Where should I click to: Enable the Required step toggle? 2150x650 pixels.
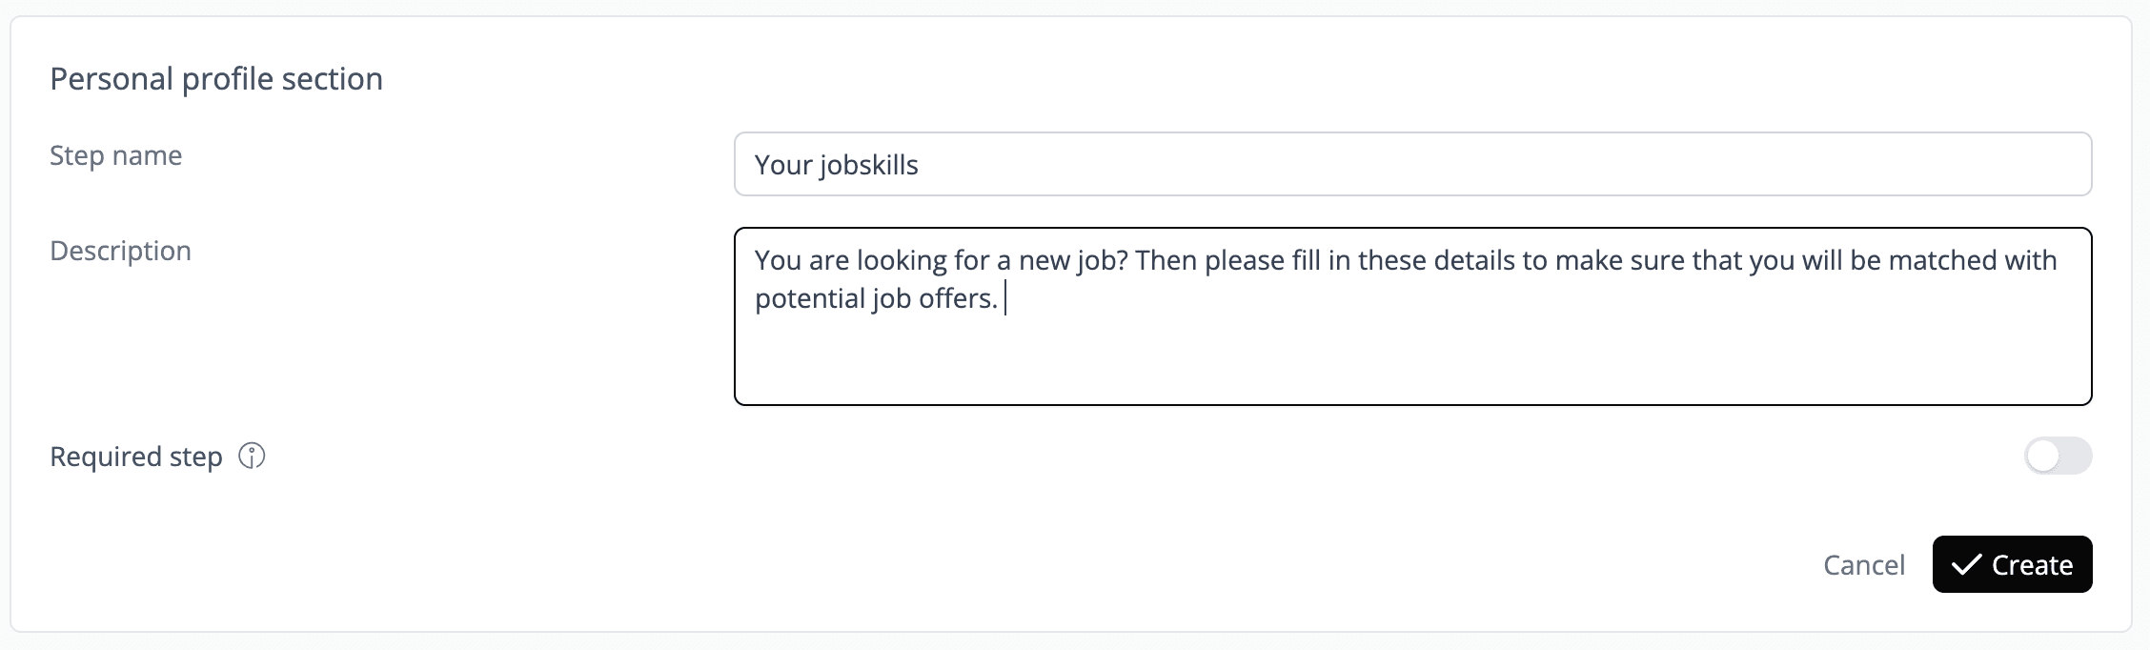2058,457
